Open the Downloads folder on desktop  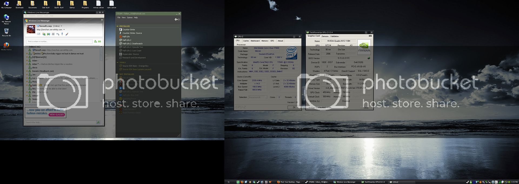click(19, 4)
